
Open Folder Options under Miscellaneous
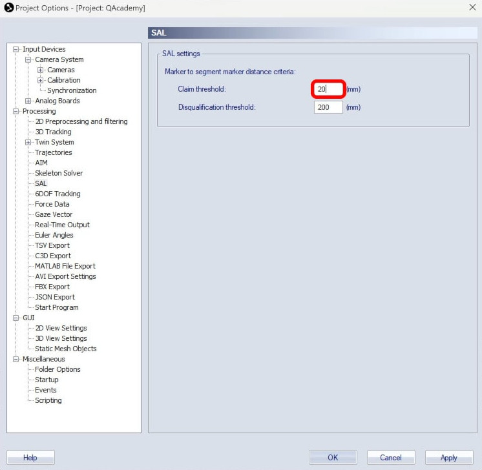pos(58,369)
